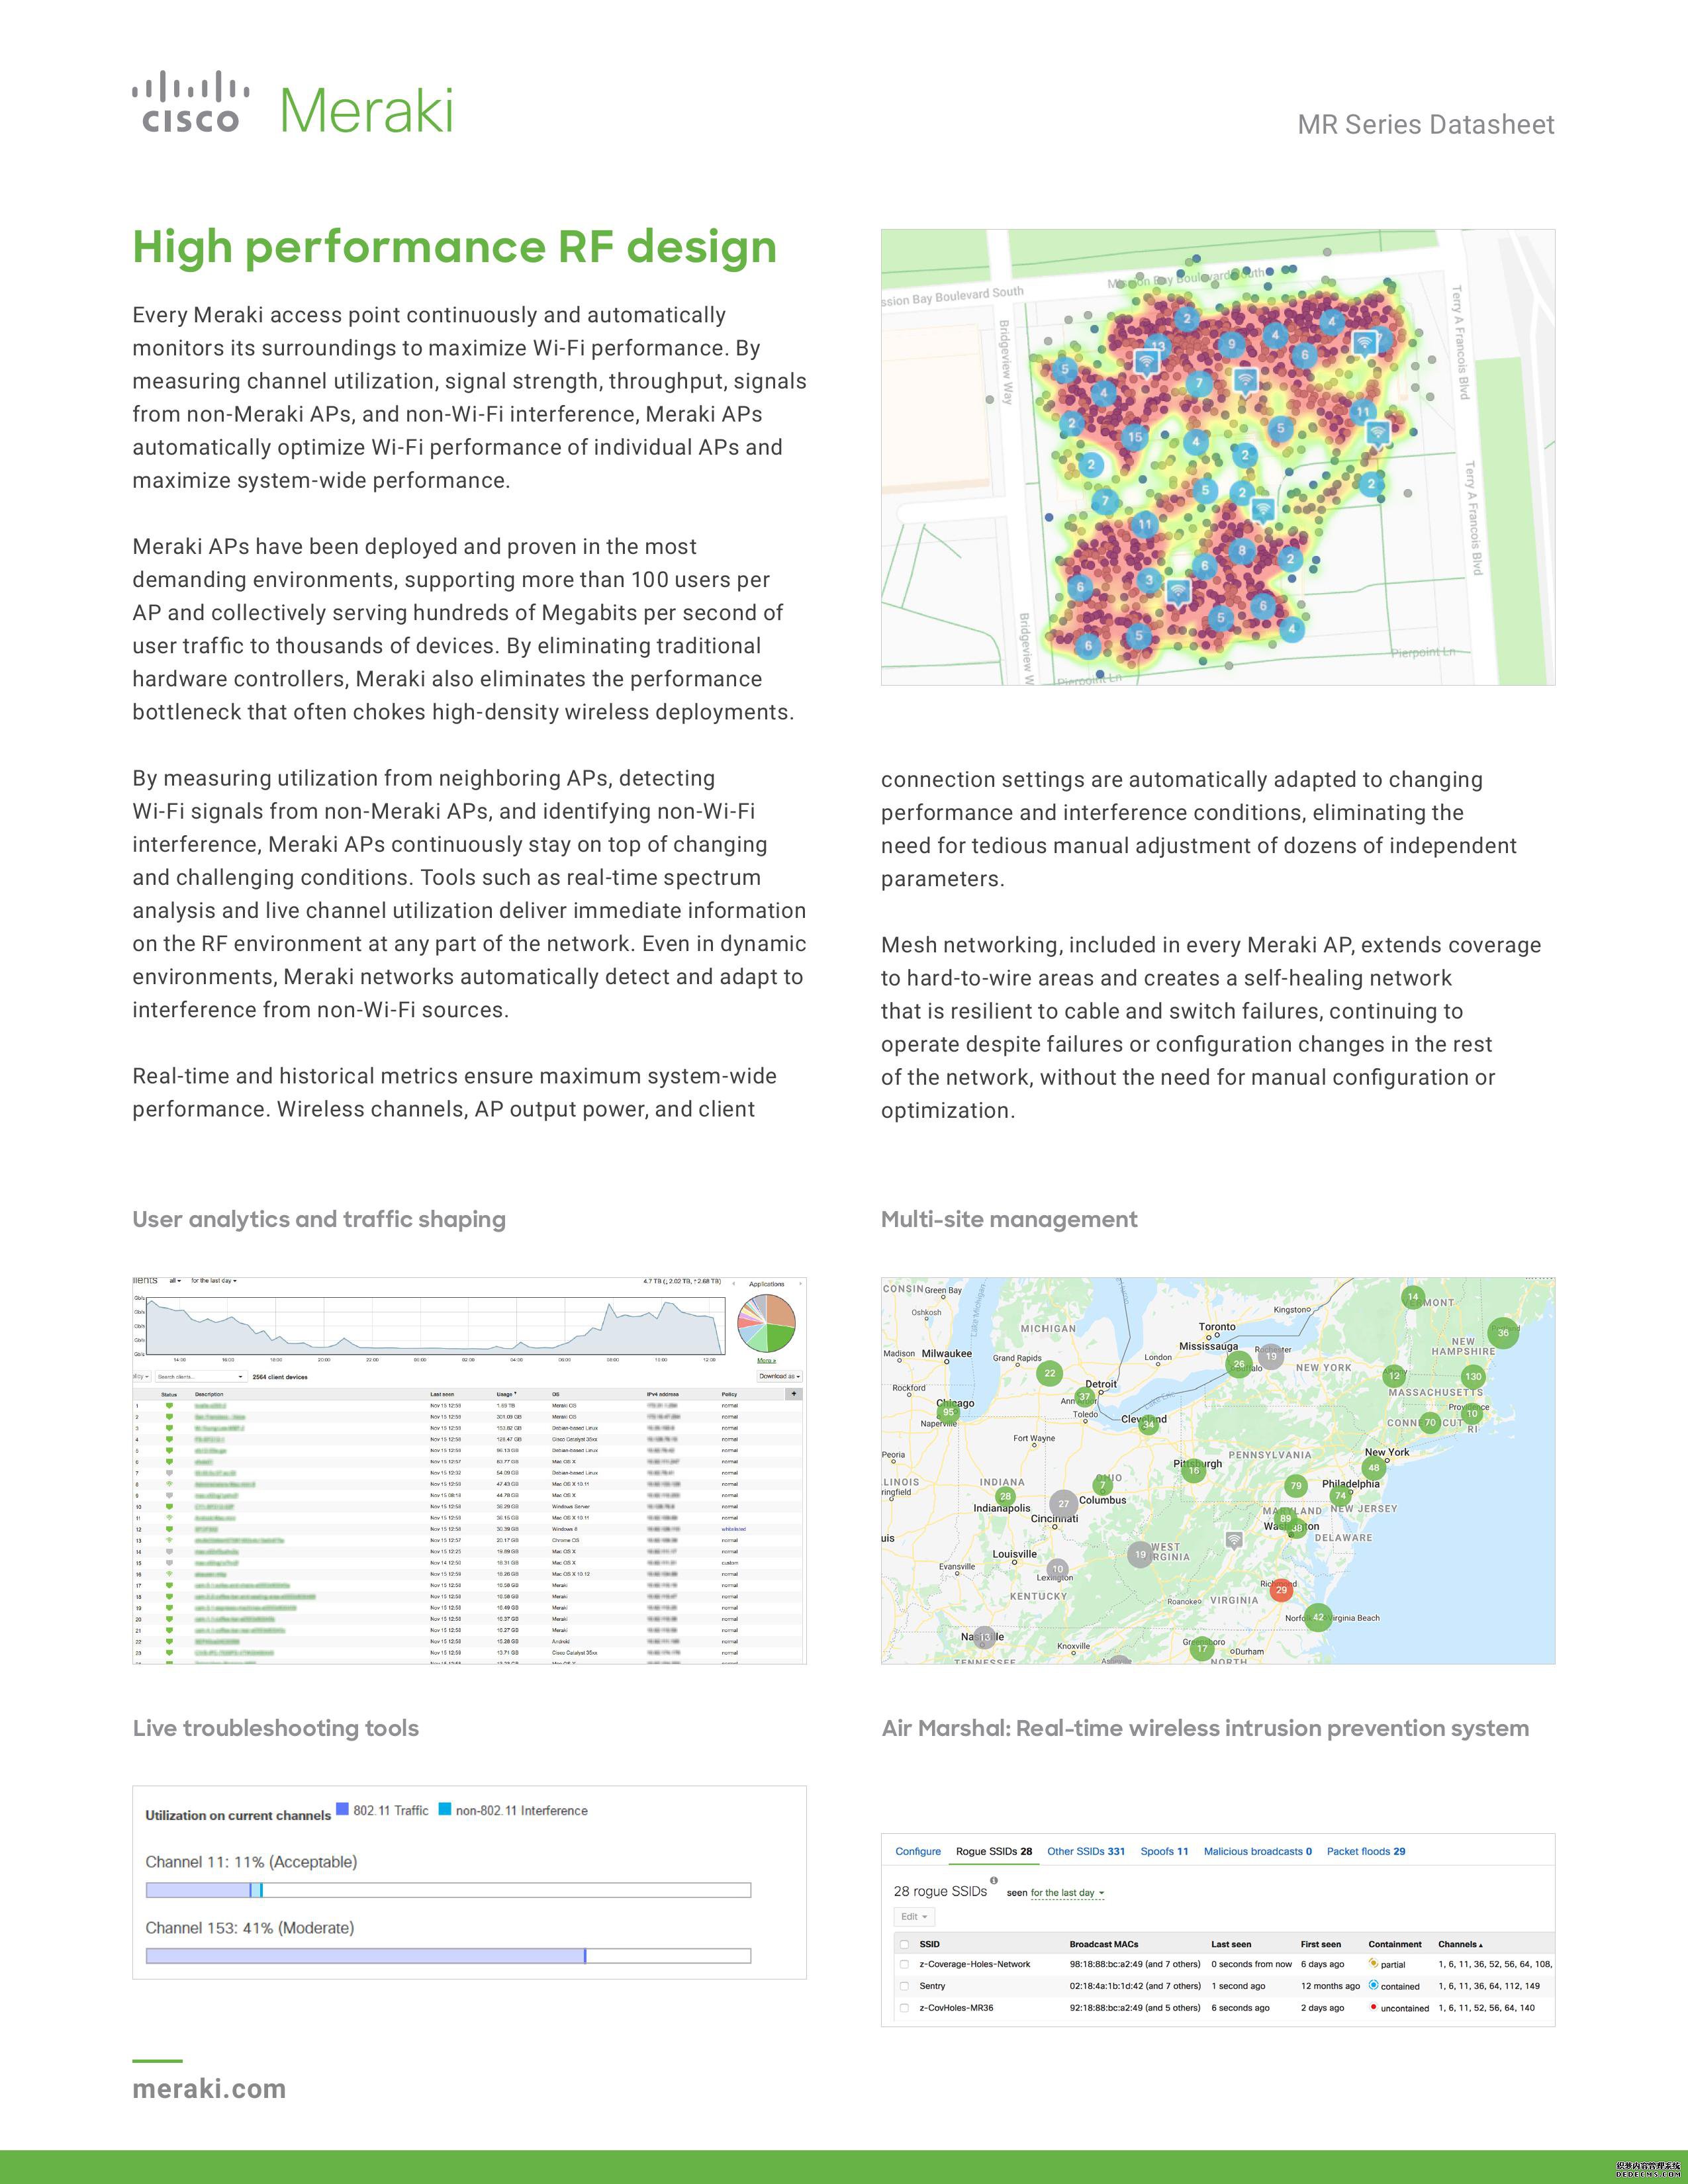Check the select-all checkbox in SSID header
This screenshot has width=1688, height=2184.
tap(904, 1945)
